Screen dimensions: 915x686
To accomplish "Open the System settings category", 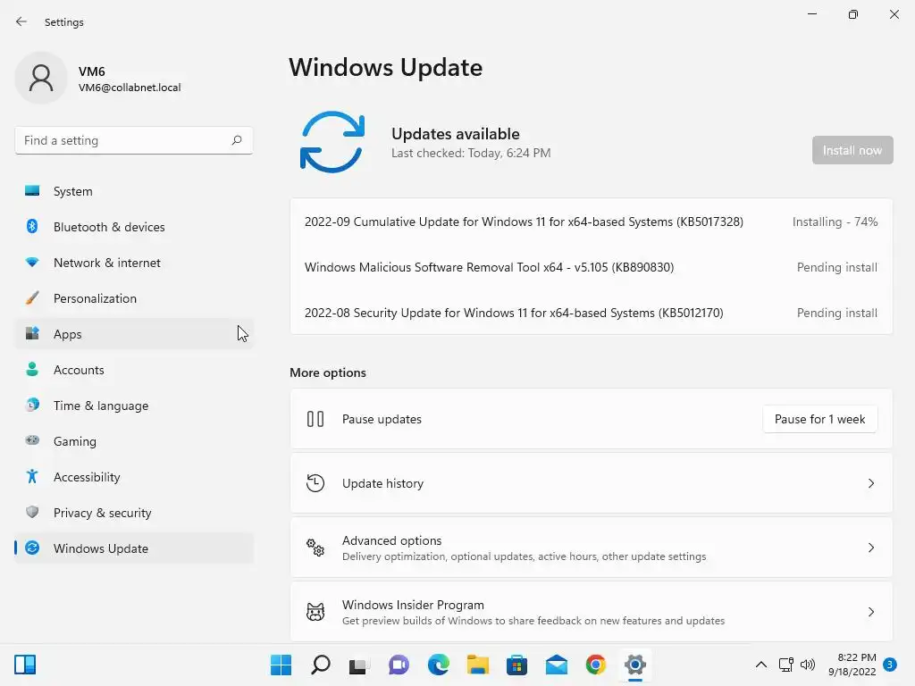I will coord(134,191).
